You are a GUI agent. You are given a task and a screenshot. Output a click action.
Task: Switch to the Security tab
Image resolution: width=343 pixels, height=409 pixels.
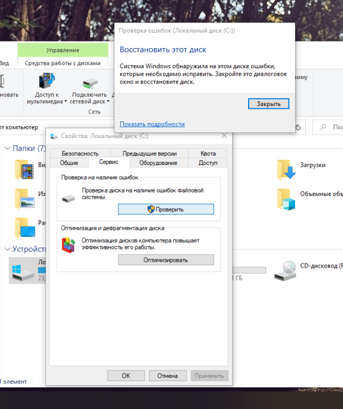[x=80, y=154]
